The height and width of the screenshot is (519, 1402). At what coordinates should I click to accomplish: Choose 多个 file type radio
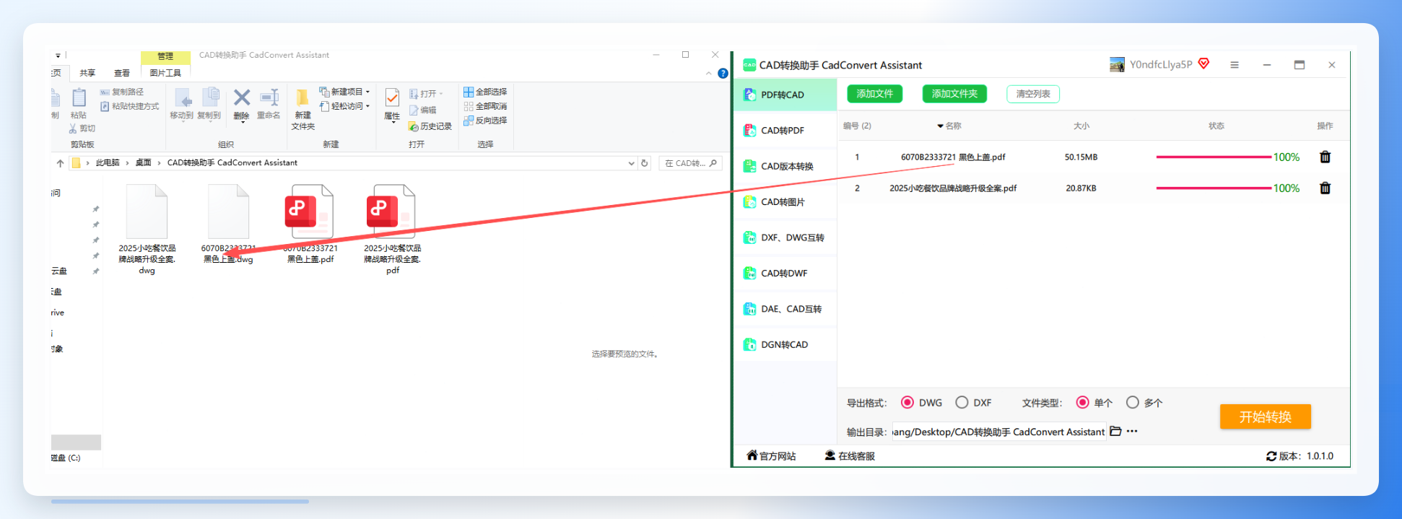click(1133, 403)
